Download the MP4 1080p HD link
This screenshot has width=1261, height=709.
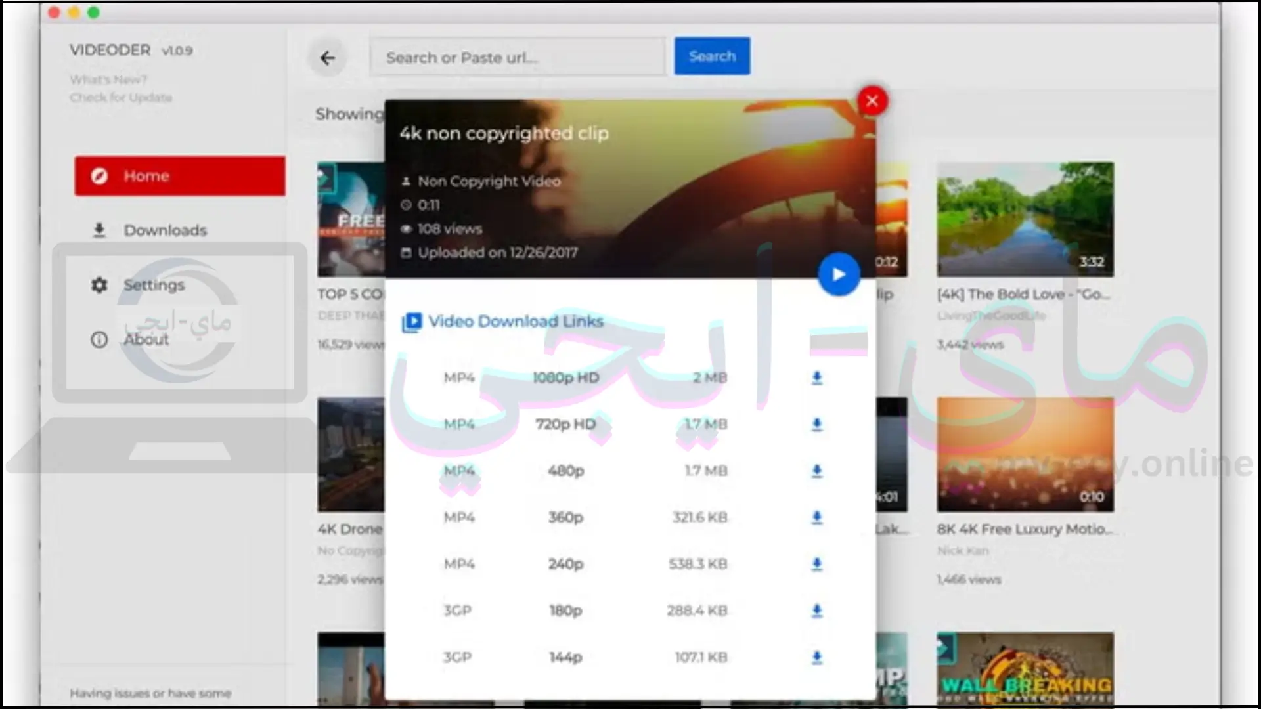point(817,377)
